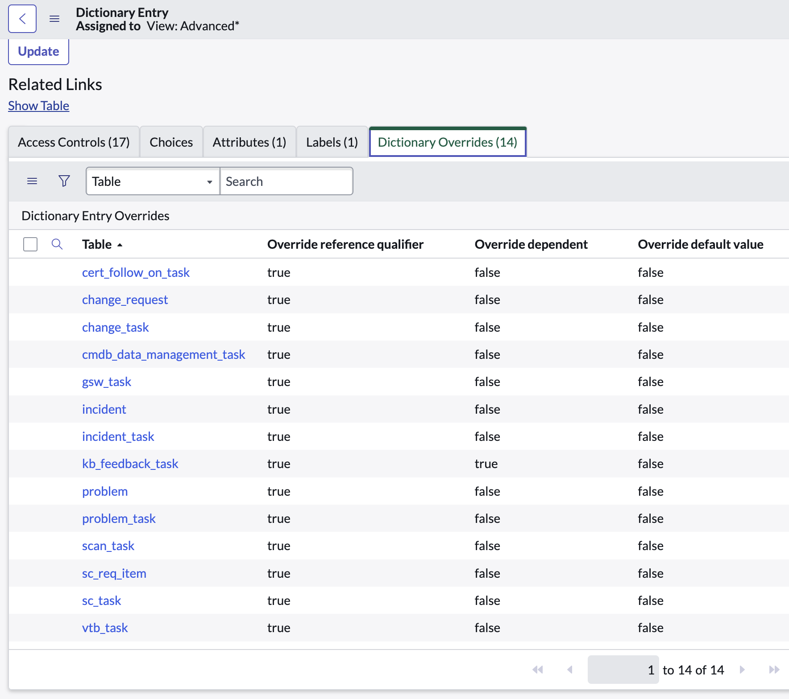This screenshot has width=789, height=699.
Task: Open the kb_feedback_task override record
Action: (130, 464)
